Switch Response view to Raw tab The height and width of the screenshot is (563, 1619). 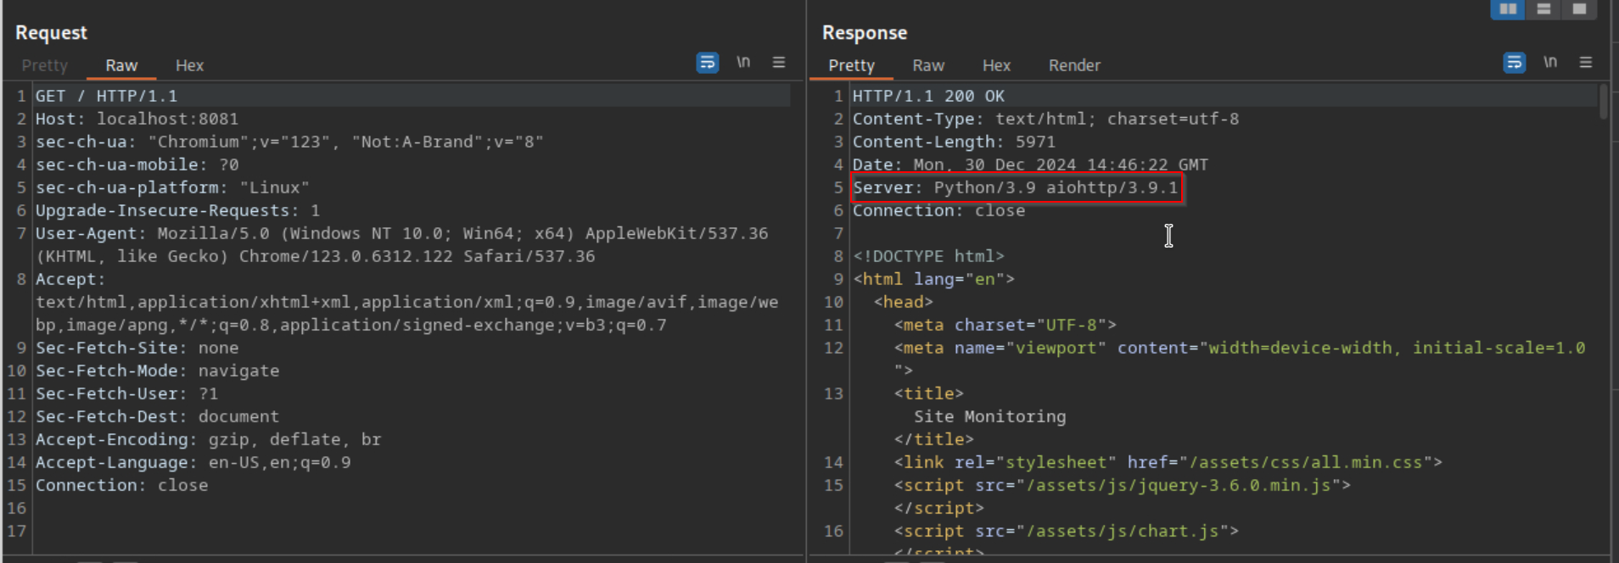928,65
